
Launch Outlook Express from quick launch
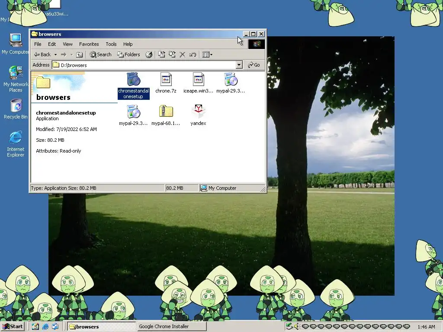[55, 327]
